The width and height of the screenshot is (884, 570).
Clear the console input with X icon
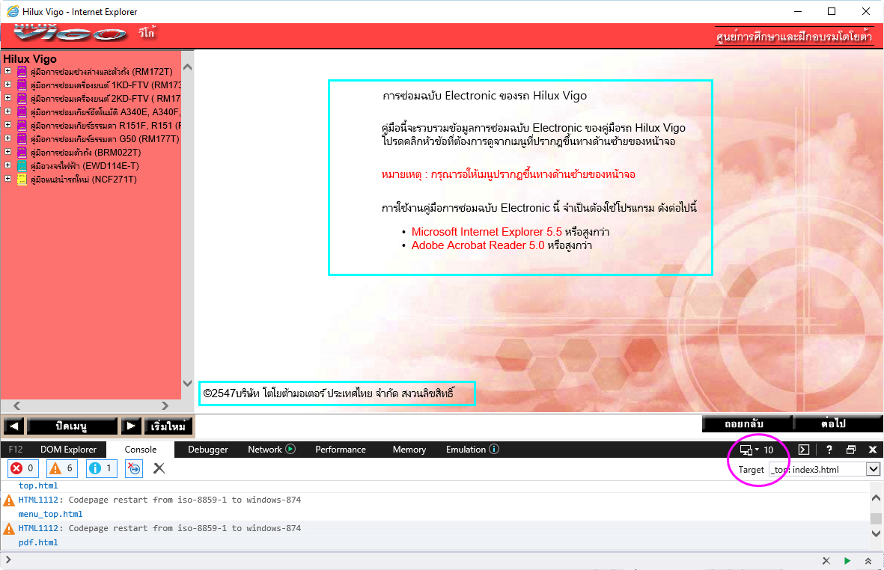pyautogui.click(x=826, y=560)
